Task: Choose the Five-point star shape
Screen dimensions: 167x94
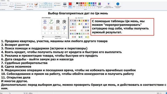Action: click(x=44, y=7)
